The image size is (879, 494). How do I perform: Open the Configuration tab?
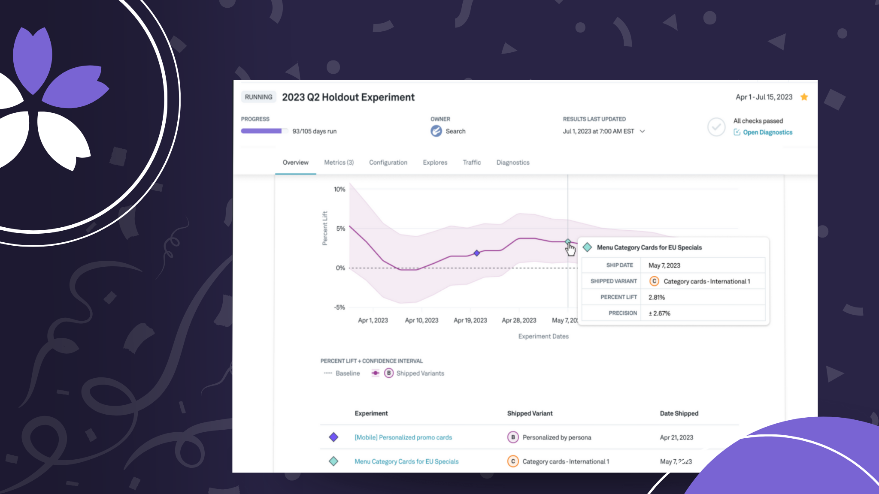tap(388, 163)
